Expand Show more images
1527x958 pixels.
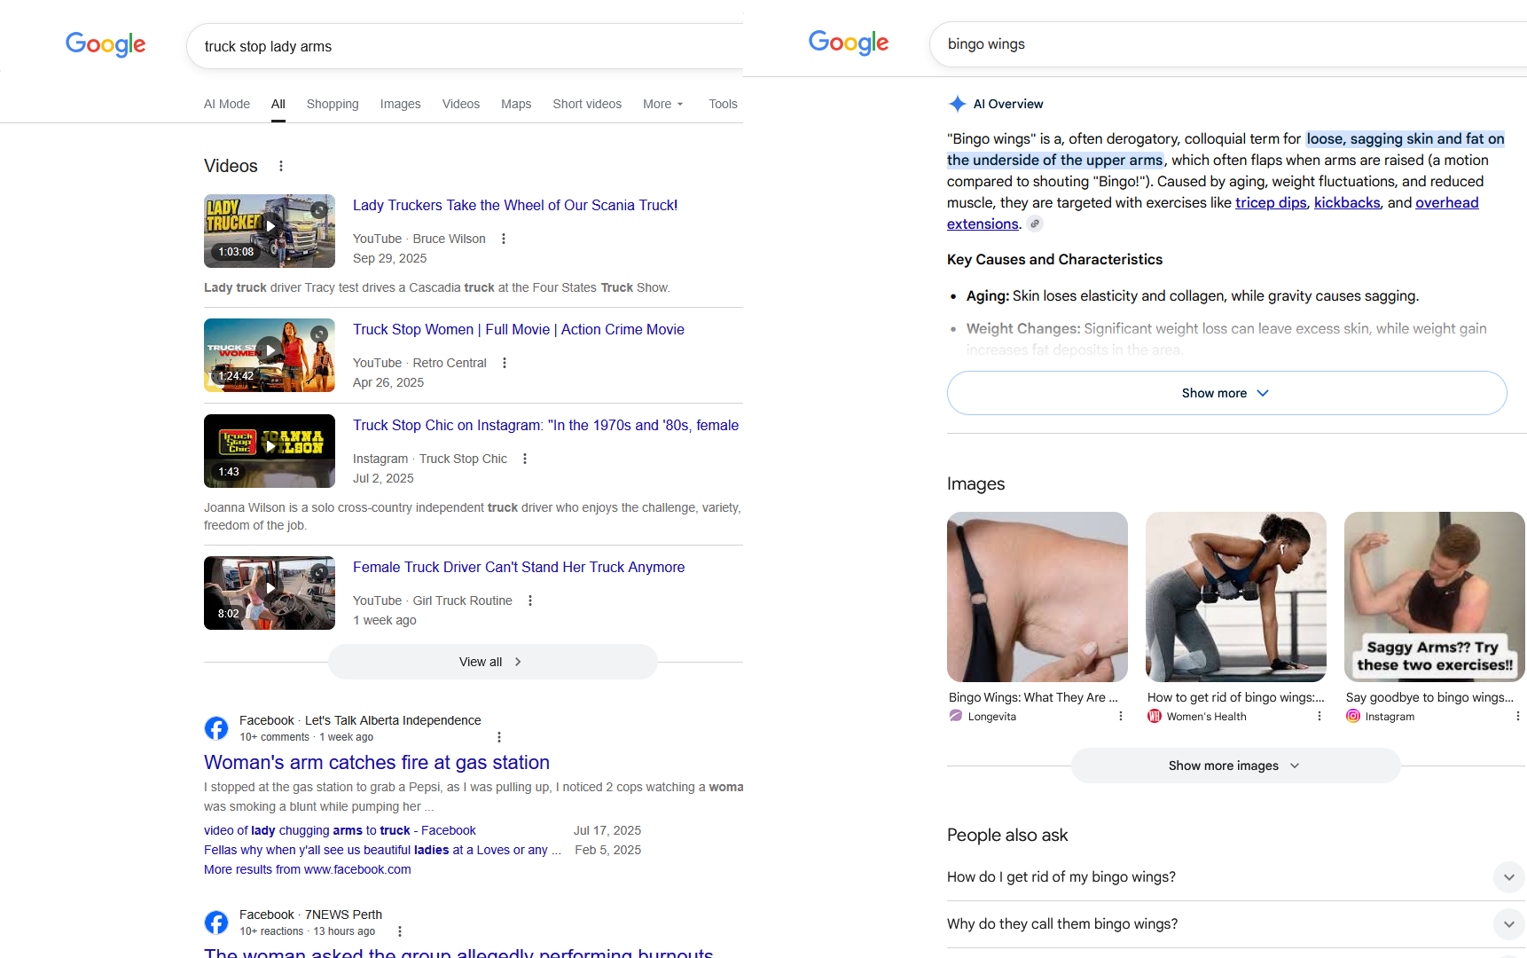(1235, 766)
